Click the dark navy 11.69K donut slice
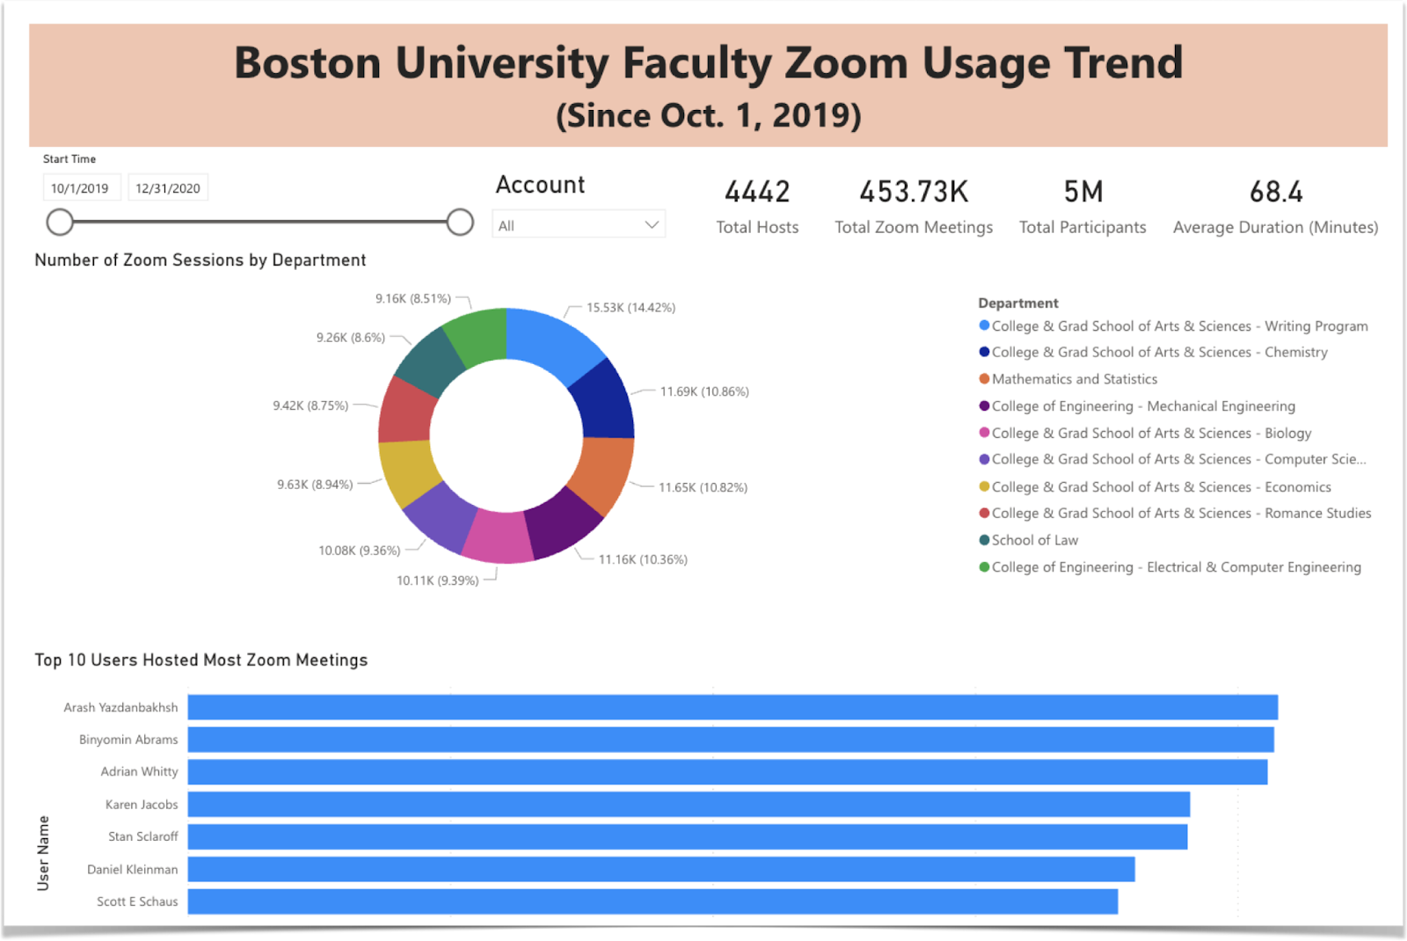Viewport: 1407px width, 941px height. [606, 400]
